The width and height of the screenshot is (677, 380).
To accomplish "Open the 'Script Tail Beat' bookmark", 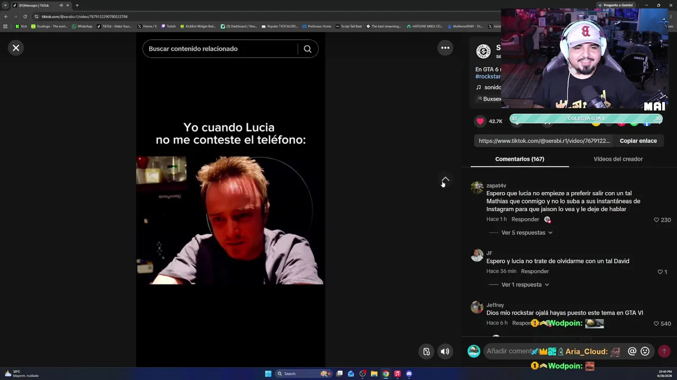I will click(349, 26).
